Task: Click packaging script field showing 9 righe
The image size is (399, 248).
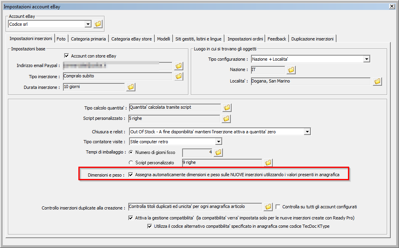Action: click(x=222, y=163)
